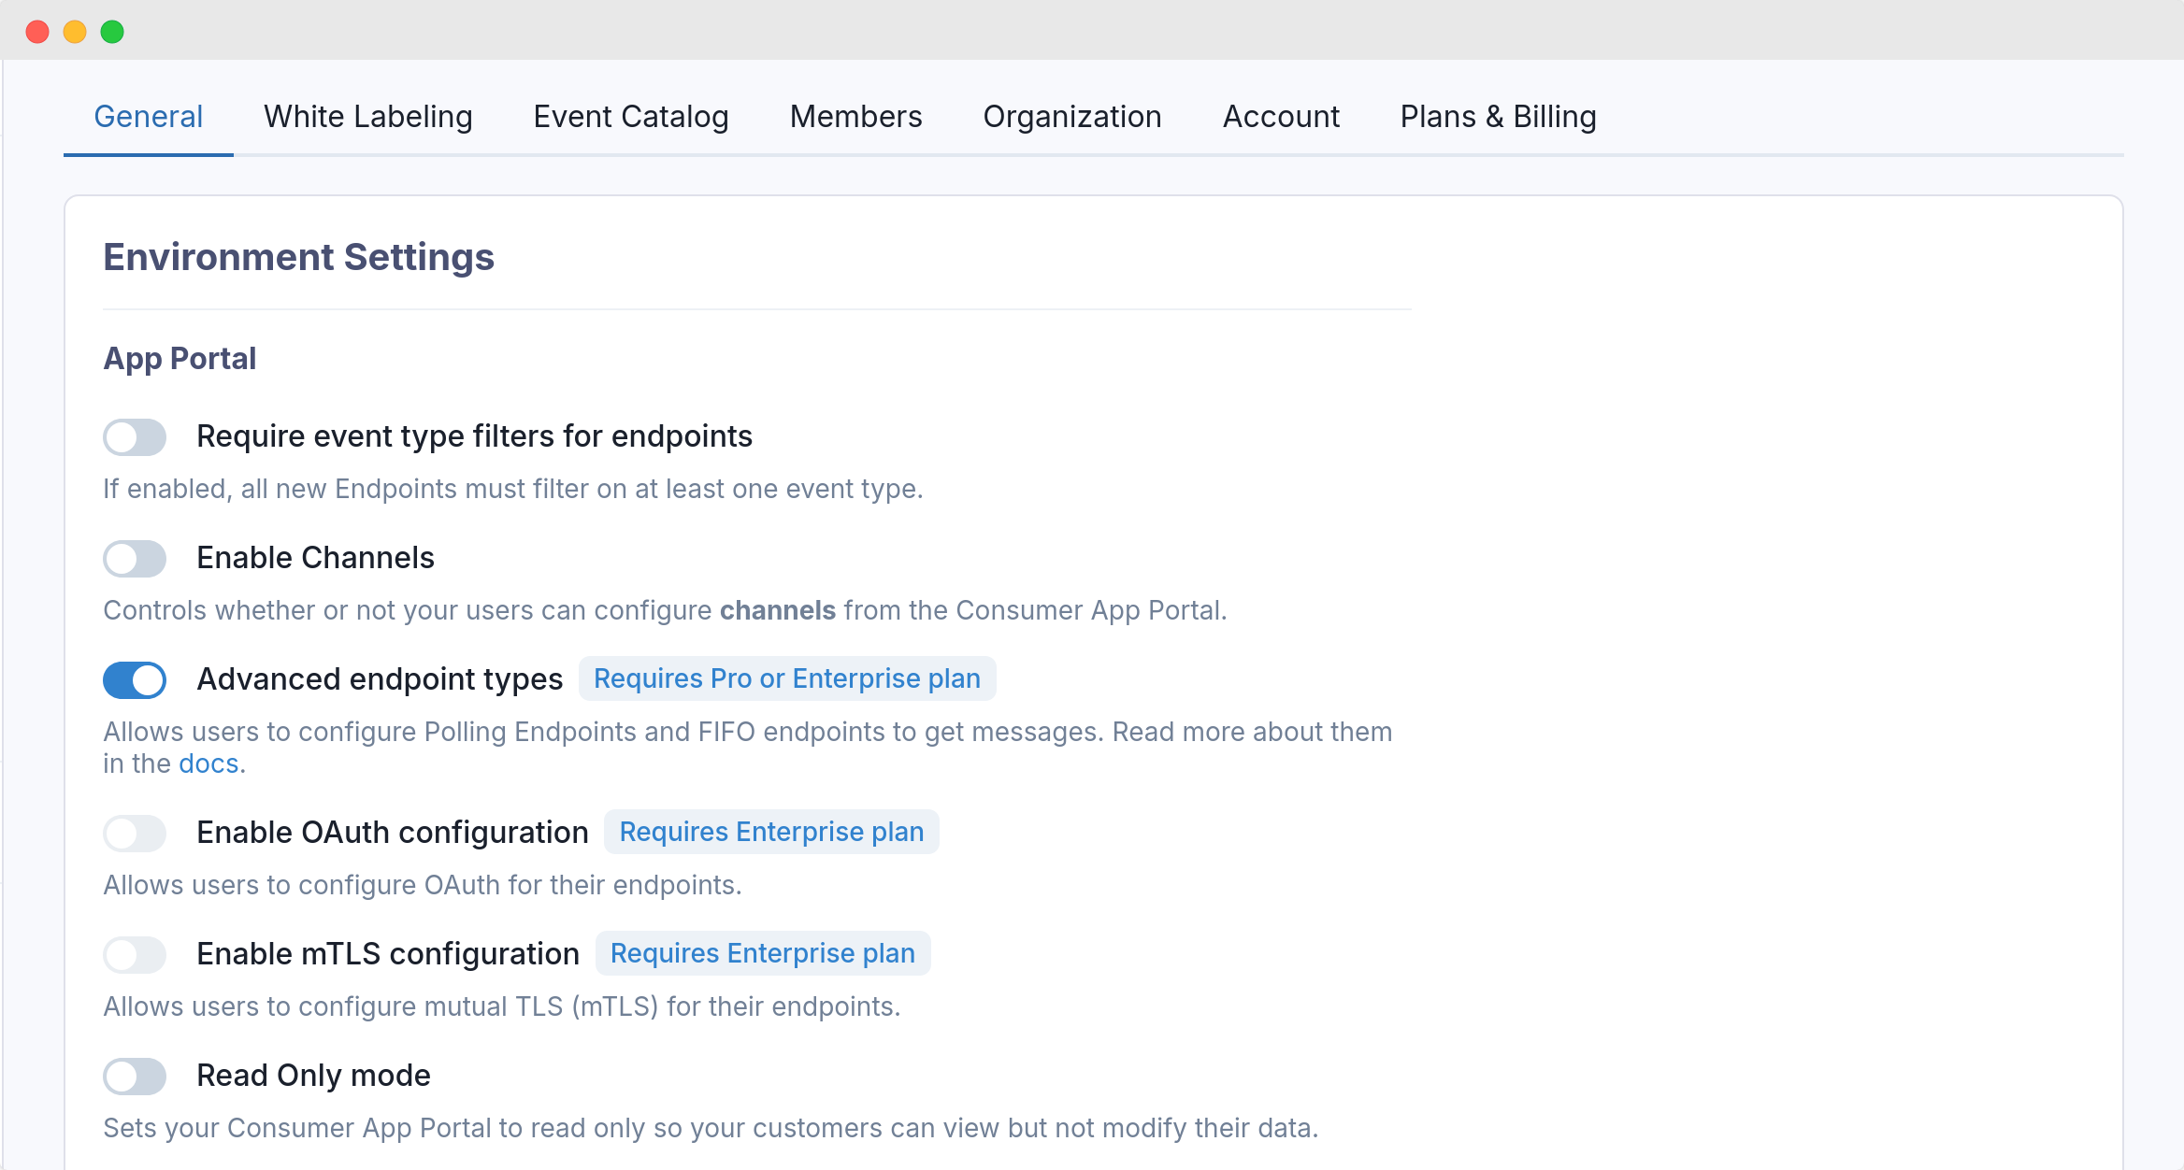Open the General tab
The image size is (2184, 1170).
[x=149, y=117]
